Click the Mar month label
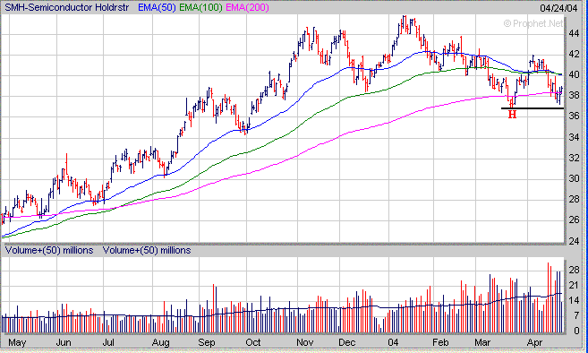The height and width of the screenshot is (353, 588). tap(482, 342)
